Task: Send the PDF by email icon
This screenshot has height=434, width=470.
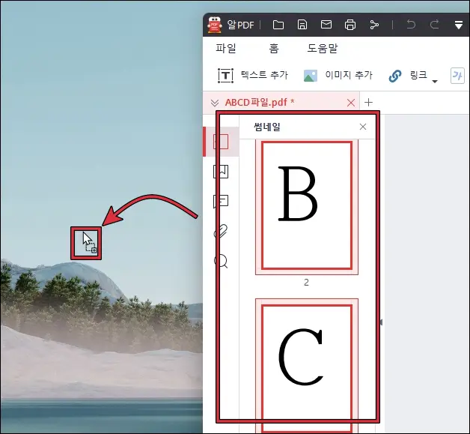Action: tap(326, 24)
